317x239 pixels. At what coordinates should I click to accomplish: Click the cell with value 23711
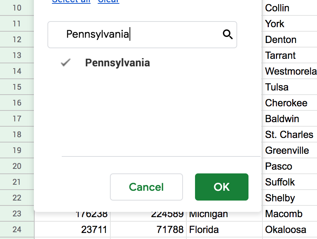pyautogui.click(x=72, y=230)
